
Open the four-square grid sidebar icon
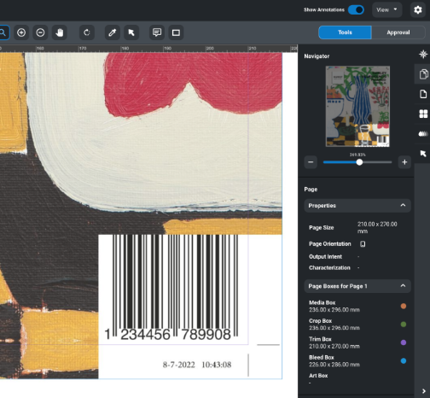[x=423, y=114]
